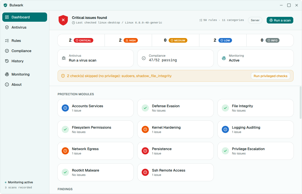Open the Ssh Remote Access module
302x194 pixels.
click(x=176, y=172)
